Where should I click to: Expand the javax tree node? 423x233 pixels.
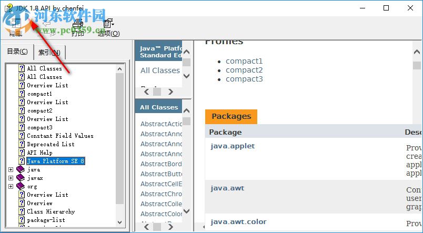click(x=11, y=178)
